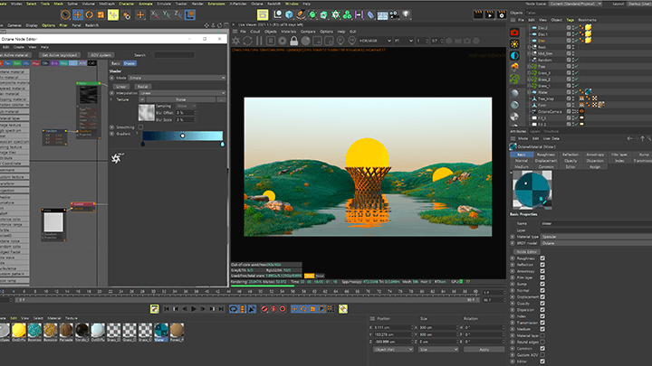Click the Radial gradient button

click(x=143, y=87)
